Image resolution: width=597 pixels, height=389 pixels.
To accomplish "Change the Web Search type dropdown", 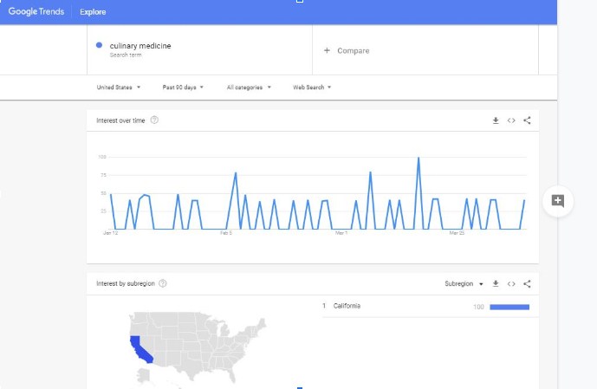I will tap(312, 88).
